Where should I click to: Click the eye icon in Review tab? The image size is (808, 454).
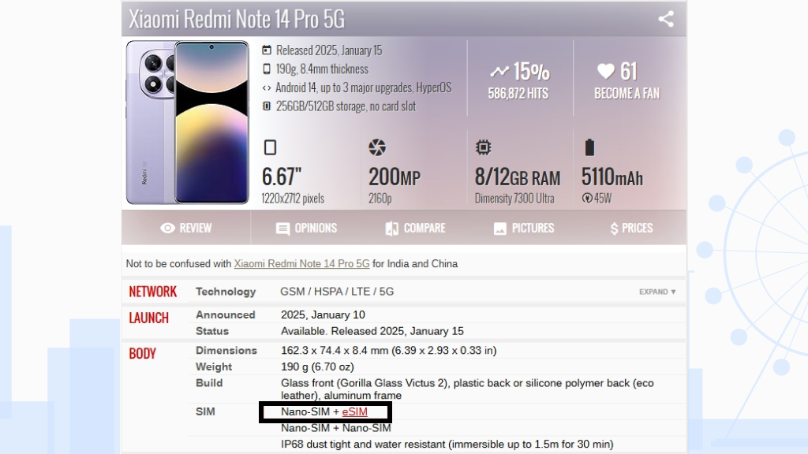[x=167, y=228]
